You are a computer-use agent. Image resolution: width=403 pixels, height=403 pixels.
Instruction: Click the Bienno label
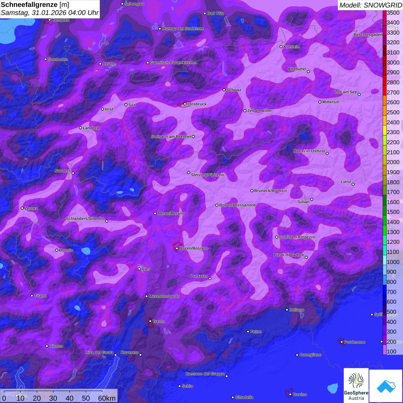[56, 346]
